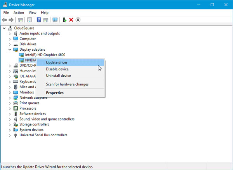Select the CloudSquare root label
Viewport: 233px width, 170px height.
coord(24,28)
